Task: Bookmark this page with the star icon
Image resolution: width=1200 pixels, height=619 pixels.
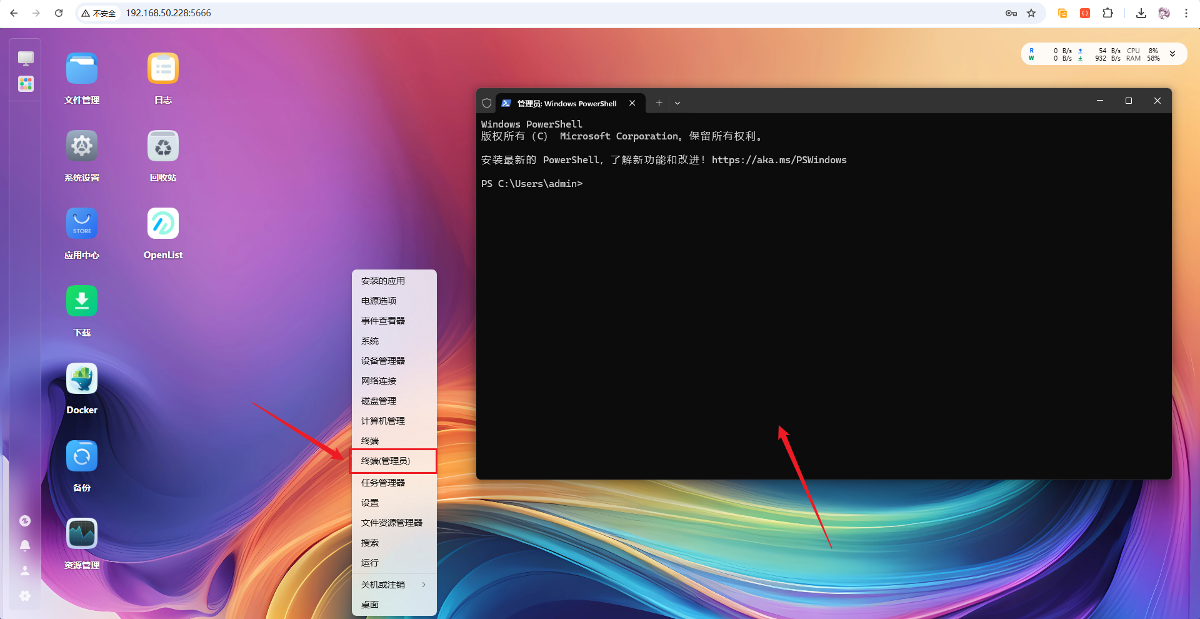Action: click(x=1031, y=13)
